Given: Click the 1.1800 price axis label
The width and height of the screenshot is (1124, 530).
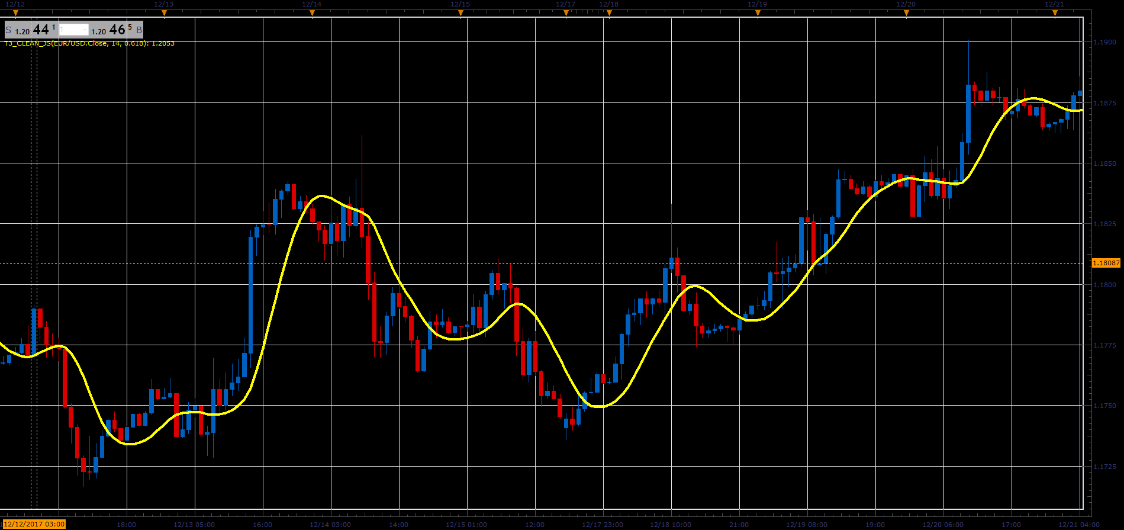Looking at the screenshot, I should (x=1104, y=285).
